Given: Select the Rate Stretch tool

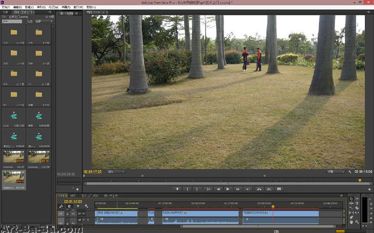Looking at the screenshot, I should tap(351, 208).
